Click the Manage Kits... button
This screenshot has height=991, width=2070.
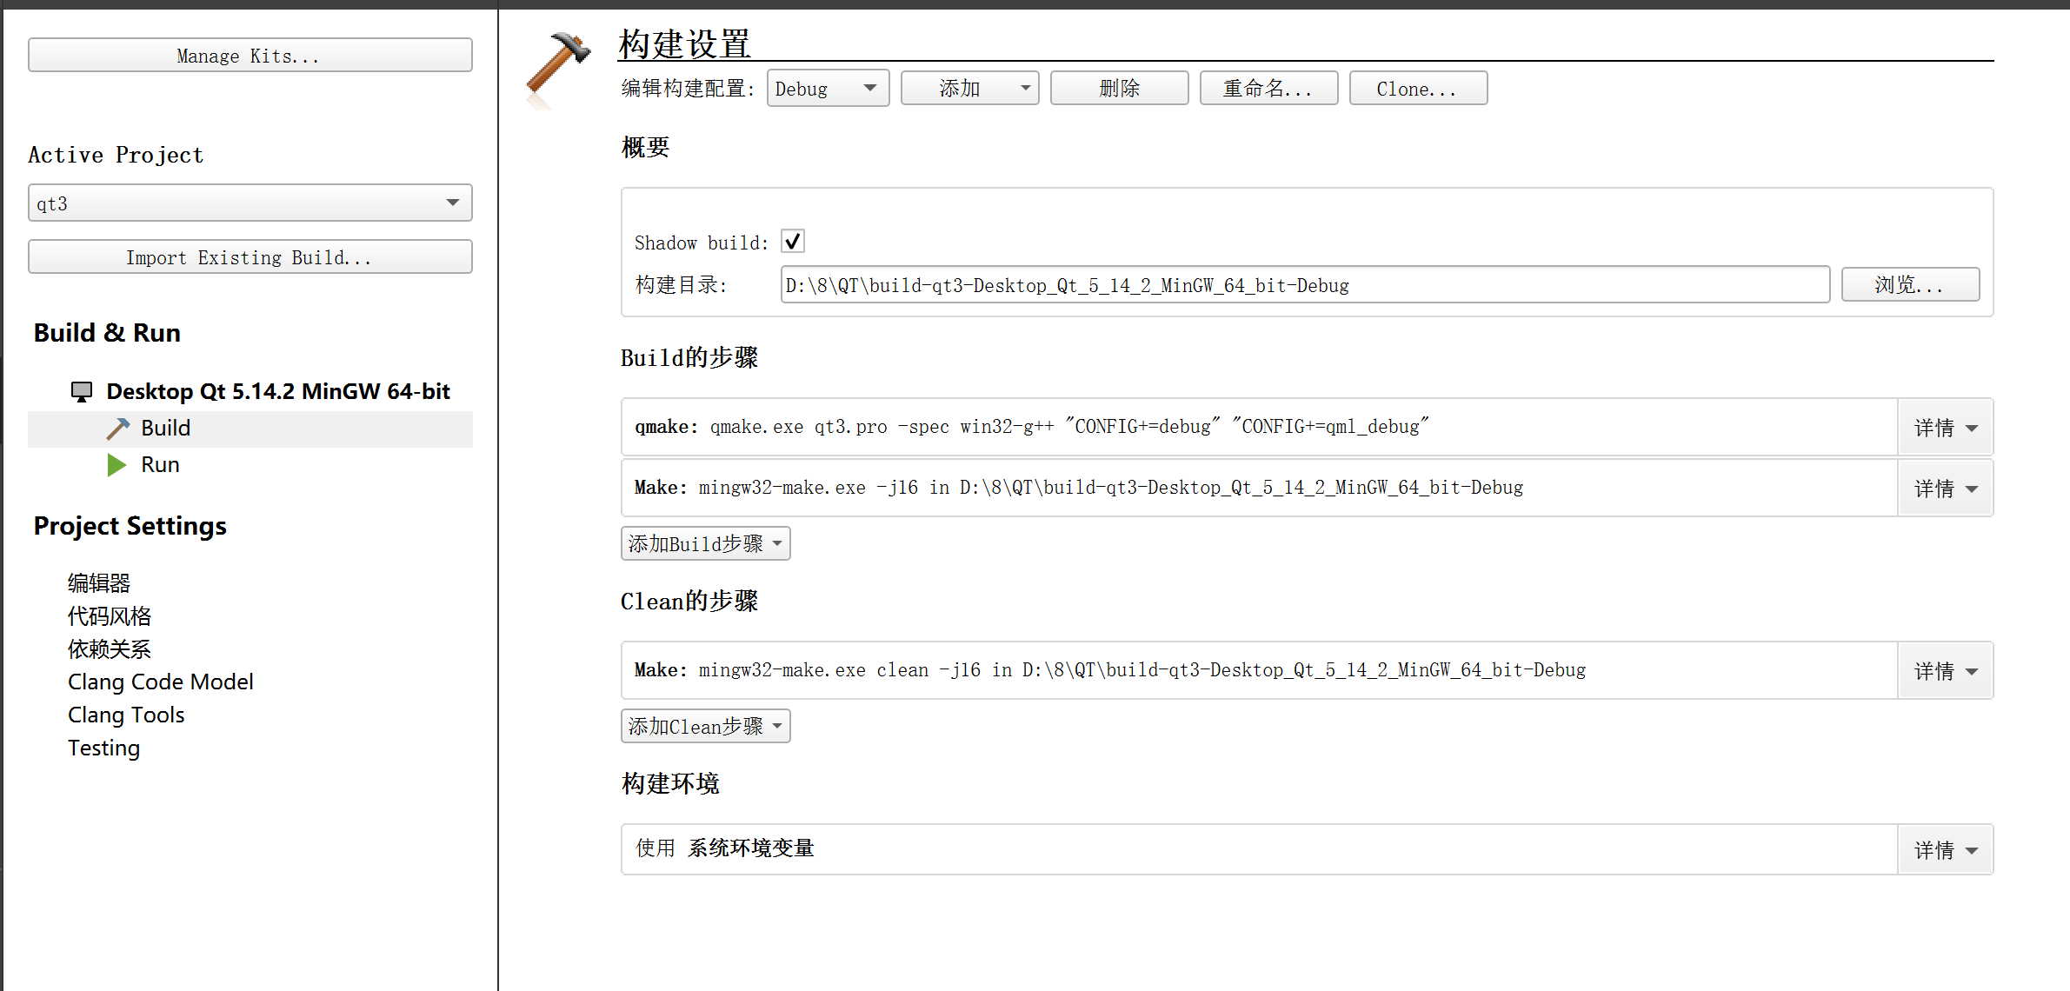tap(250, 56)
